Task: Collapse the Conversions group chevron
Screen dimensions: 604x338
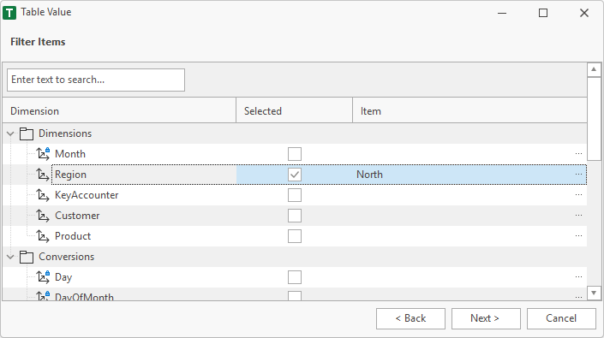Action: (10, 257)
